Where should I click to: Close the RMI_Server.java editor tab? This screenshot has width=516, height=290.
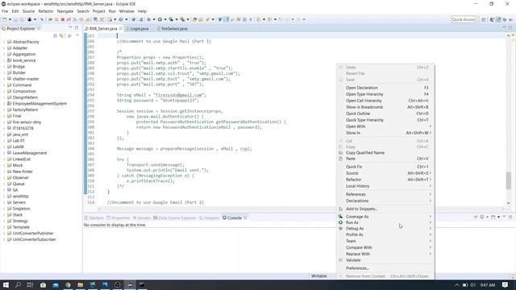(121, 29)
